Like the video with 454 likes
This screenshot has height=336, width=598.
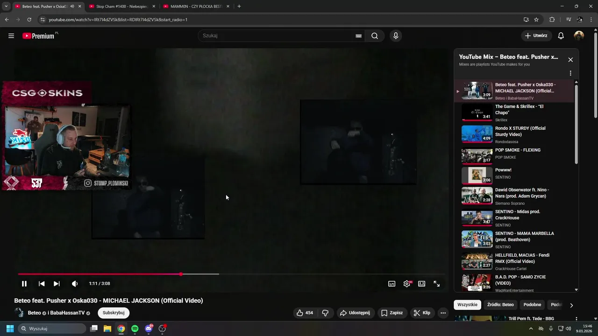(x=305, y=313)
